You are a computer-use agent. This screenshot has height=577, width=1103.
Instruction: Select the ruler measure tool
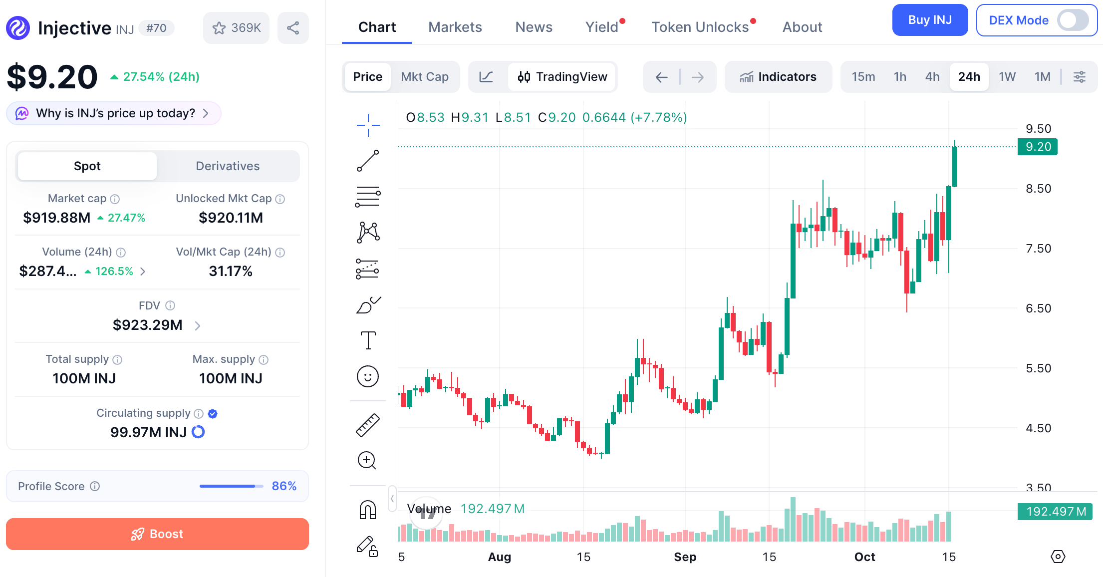click(368, 425)
